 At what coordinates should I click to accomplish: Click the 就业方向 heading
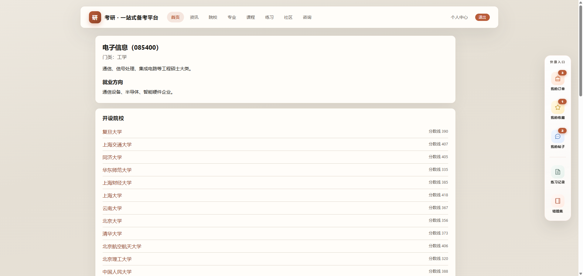(113, 82)
